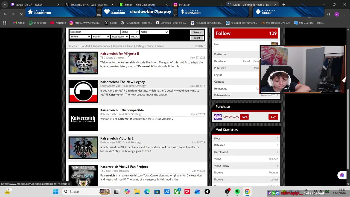Expand the Date added dropdown
This screenshot has width=350, height=197.
(x=120, y=37)
